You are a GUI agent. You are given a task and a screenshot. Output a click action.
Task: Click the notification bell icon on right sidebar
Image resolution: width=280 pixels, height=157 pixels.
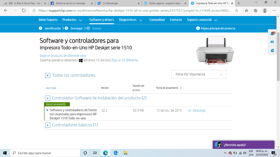pos(272,34)
